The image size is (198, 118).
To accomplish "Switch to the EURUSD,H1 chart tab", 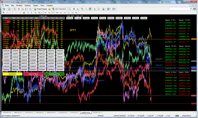I will point(74,113).
